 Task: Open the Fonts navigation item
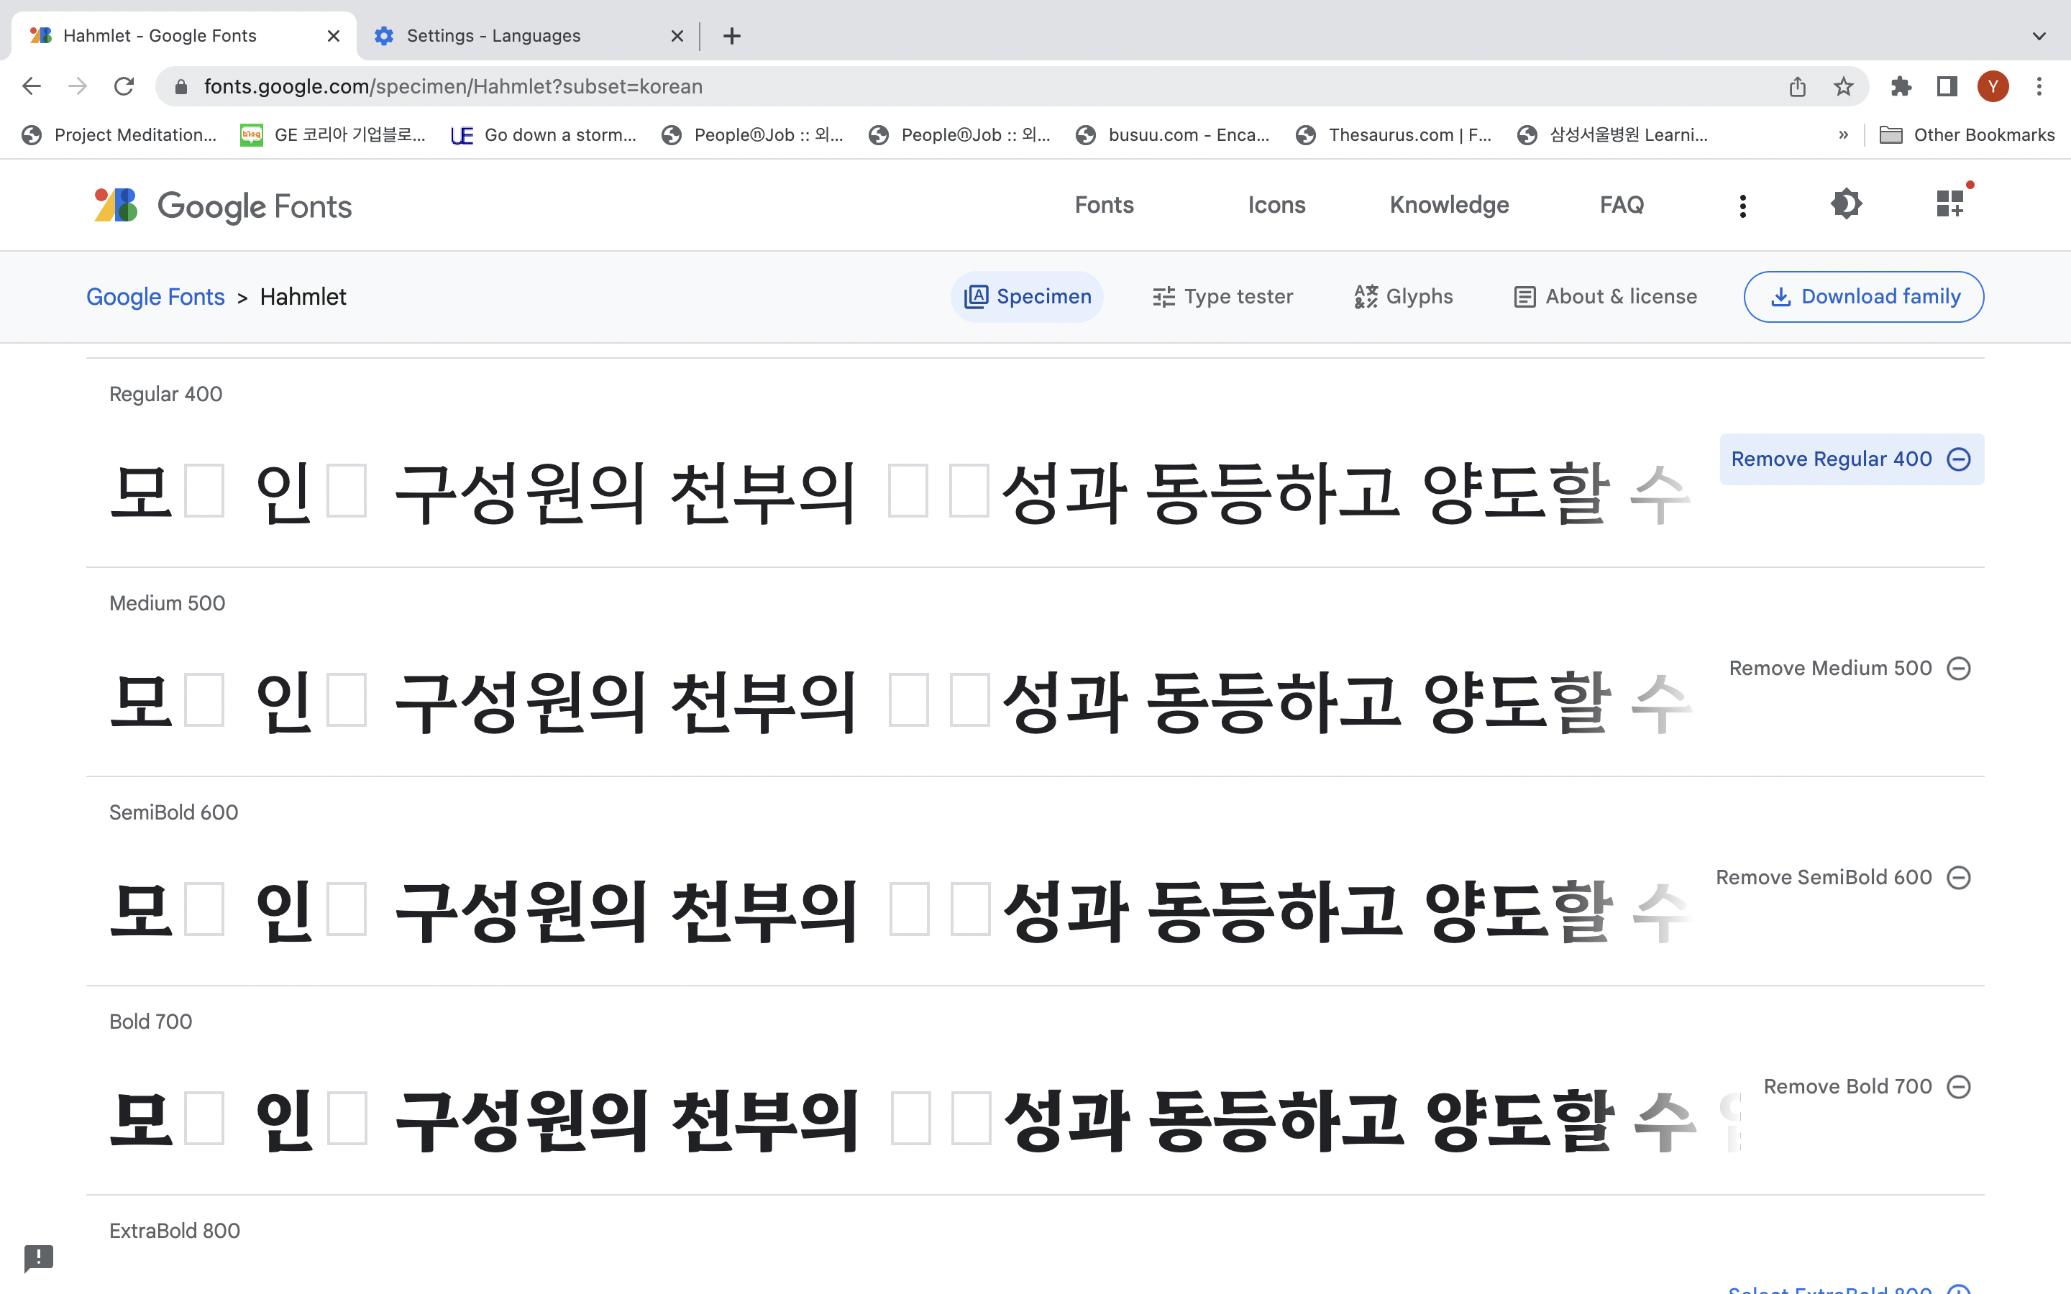[1104, 206]
